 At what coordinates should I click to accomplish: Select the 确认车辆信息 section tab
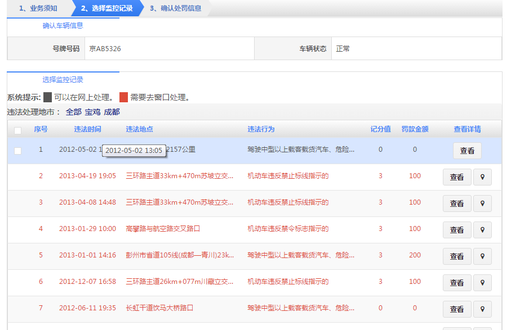click(62, 26)
